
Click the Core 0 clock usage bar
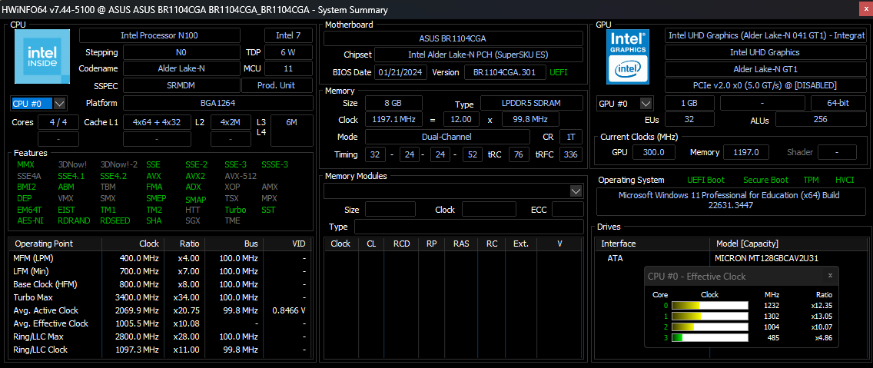(709, 305)
